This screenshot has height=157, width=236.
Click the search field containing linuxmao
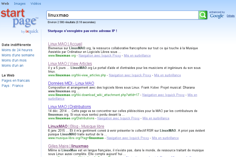[x=122, y=15]
